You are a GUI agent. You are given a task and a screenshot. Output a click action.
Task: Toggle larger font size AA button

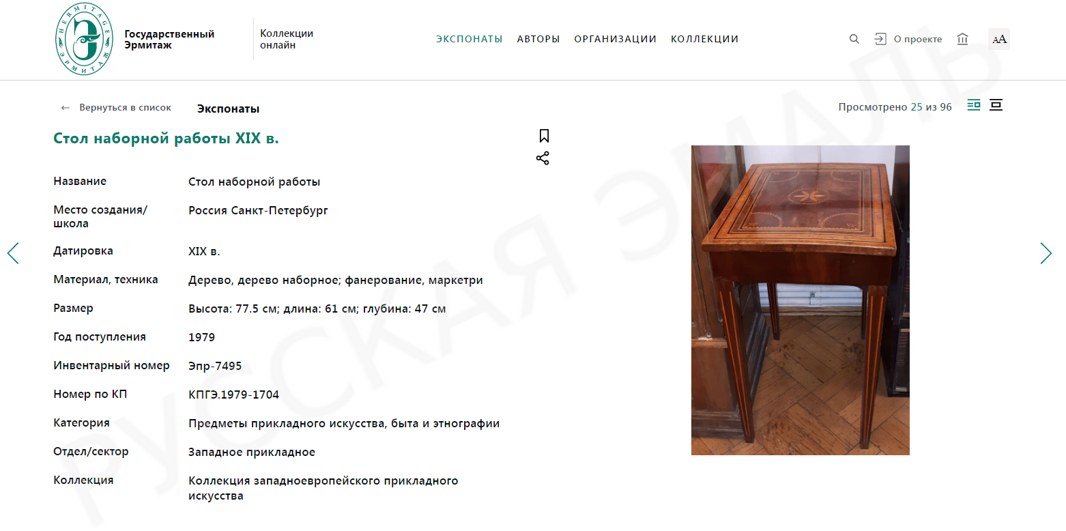coord(999,39)
